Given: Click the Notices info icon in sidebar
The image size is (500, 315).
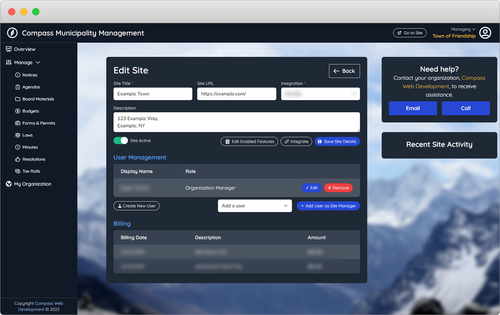Looking at the screenshot, I should coord(18,75).
